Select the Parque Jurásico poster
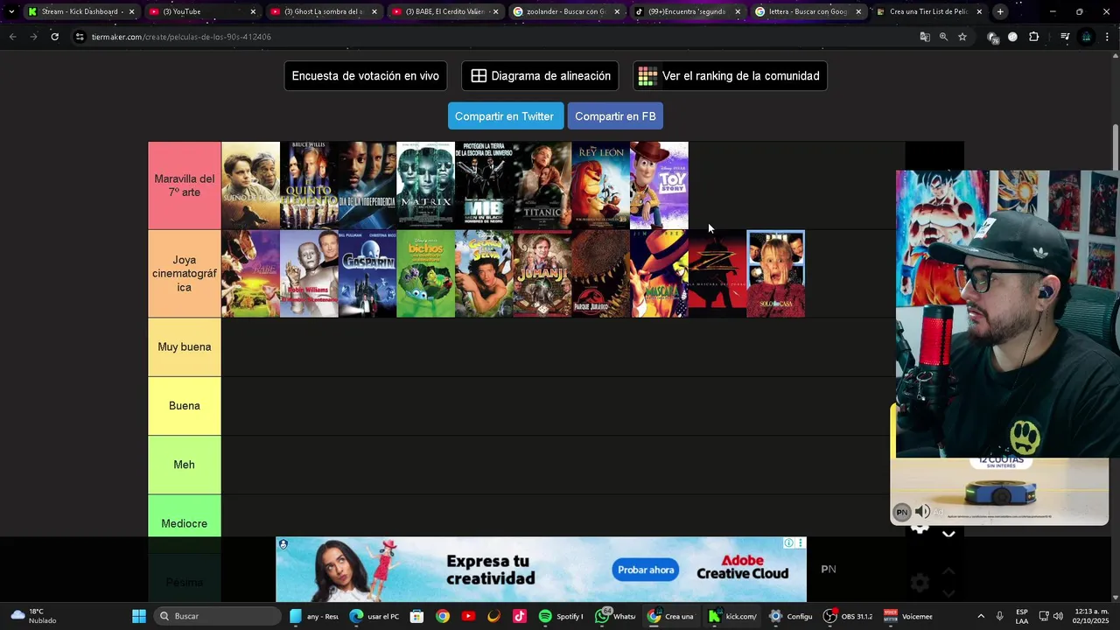1120x630 pixels. (600, 274)
